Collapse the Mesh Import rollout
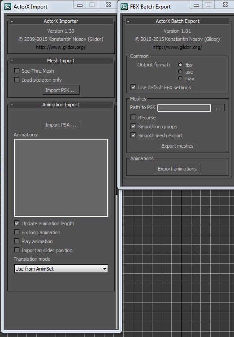Screen dimensions: 234x337 (61, 61)
